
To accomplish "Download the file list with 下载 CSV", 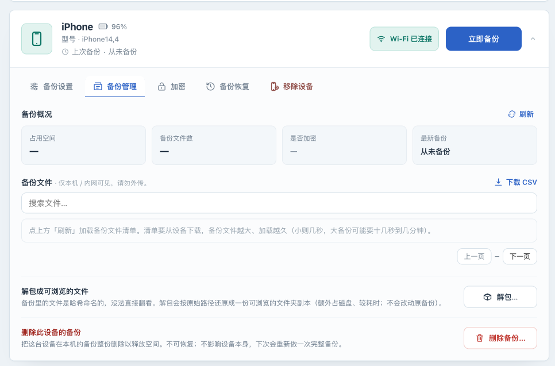I will (x=516, y=182).
